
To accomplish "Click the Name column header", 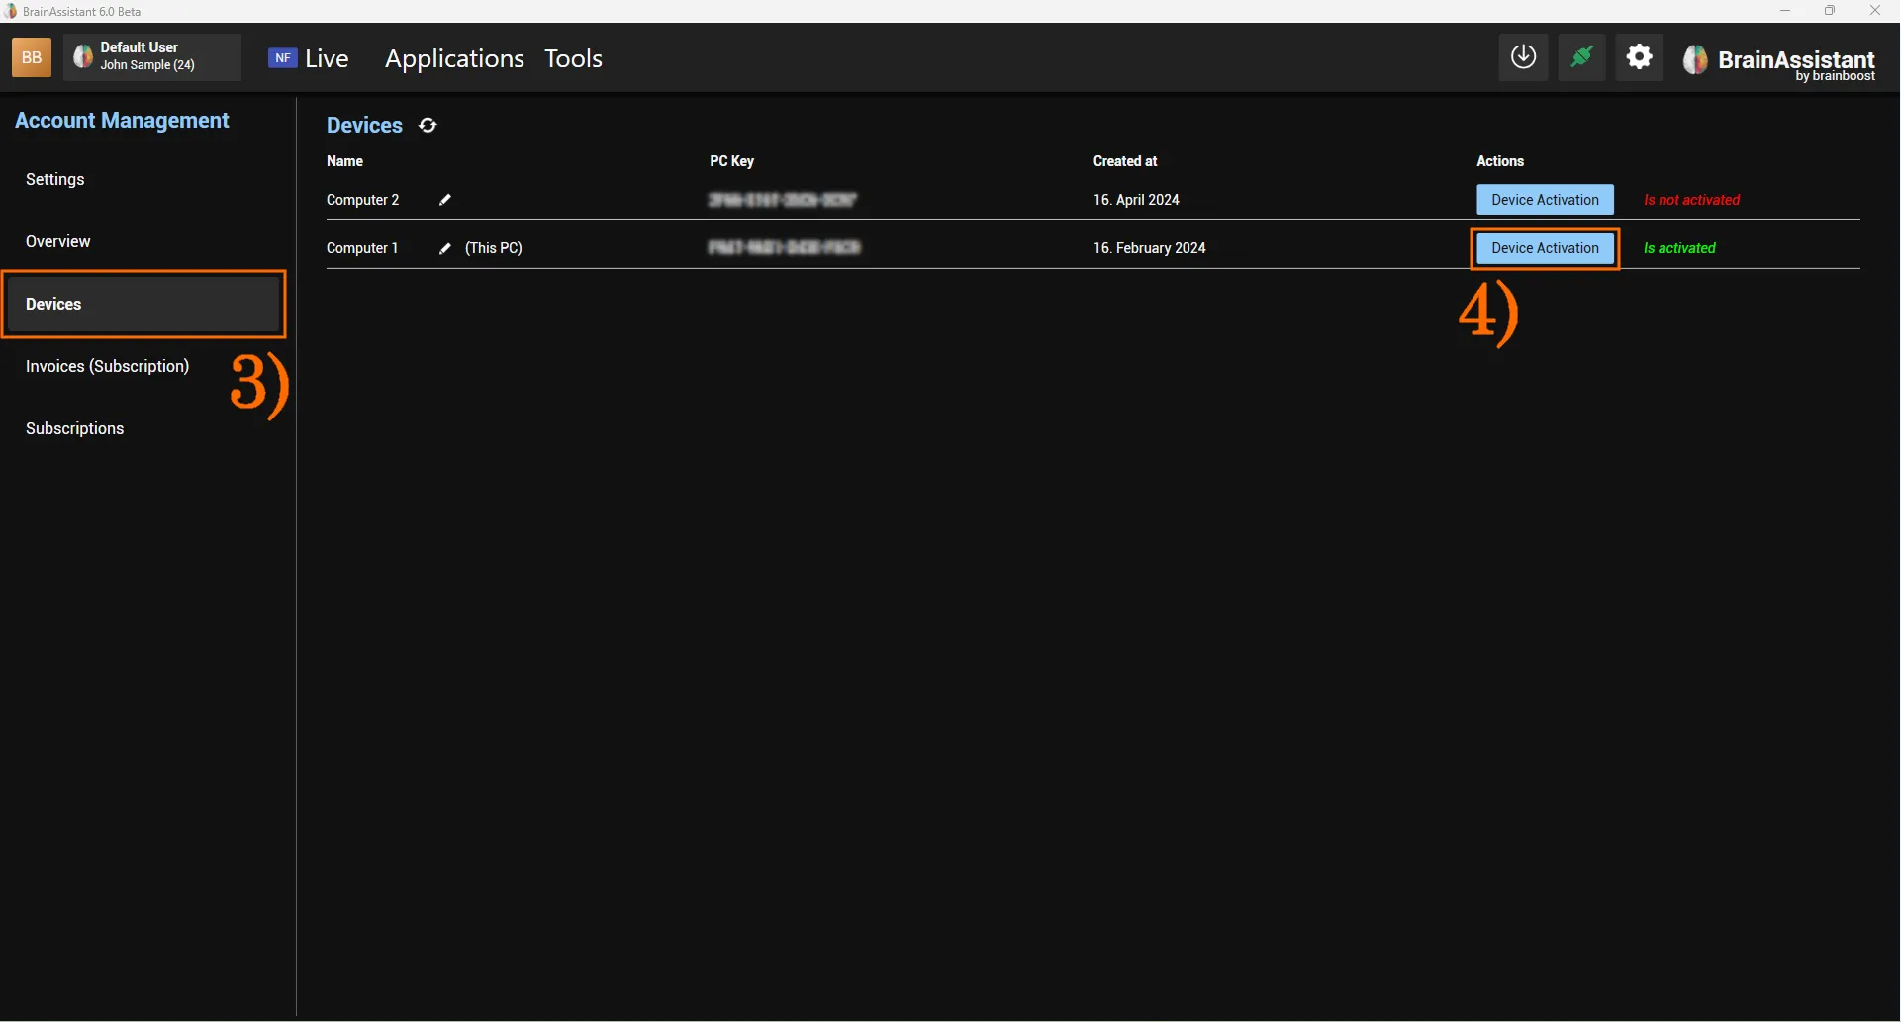I will pyautogui.click(x=344, y=161).
